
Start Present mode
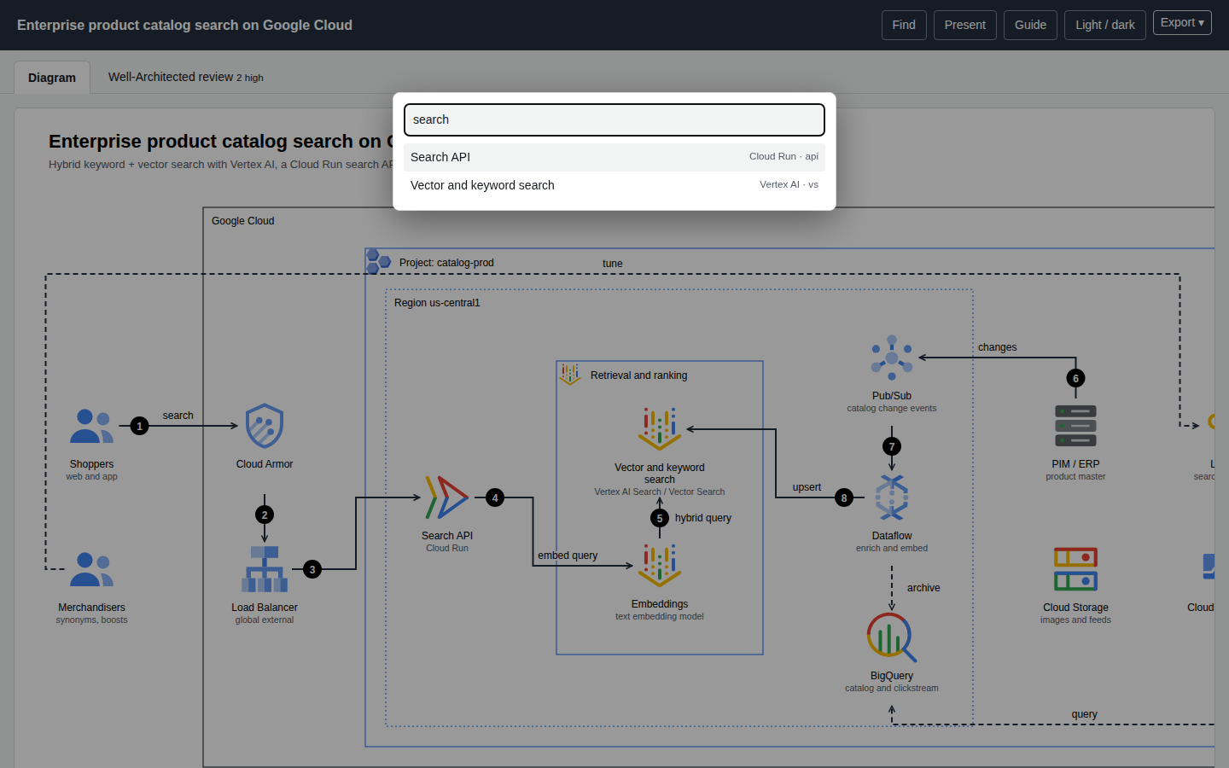coord(965,25)
